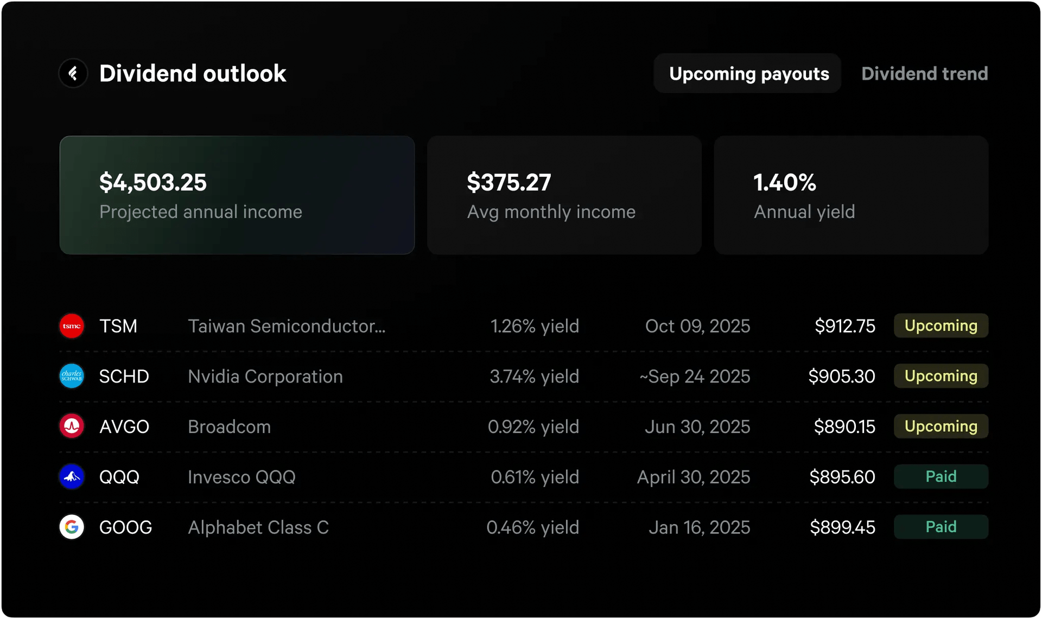This screenshot has height=619, width=1042.
Task: Click the $899.45 payout amount for GOOG
Action: coord(842,527)
